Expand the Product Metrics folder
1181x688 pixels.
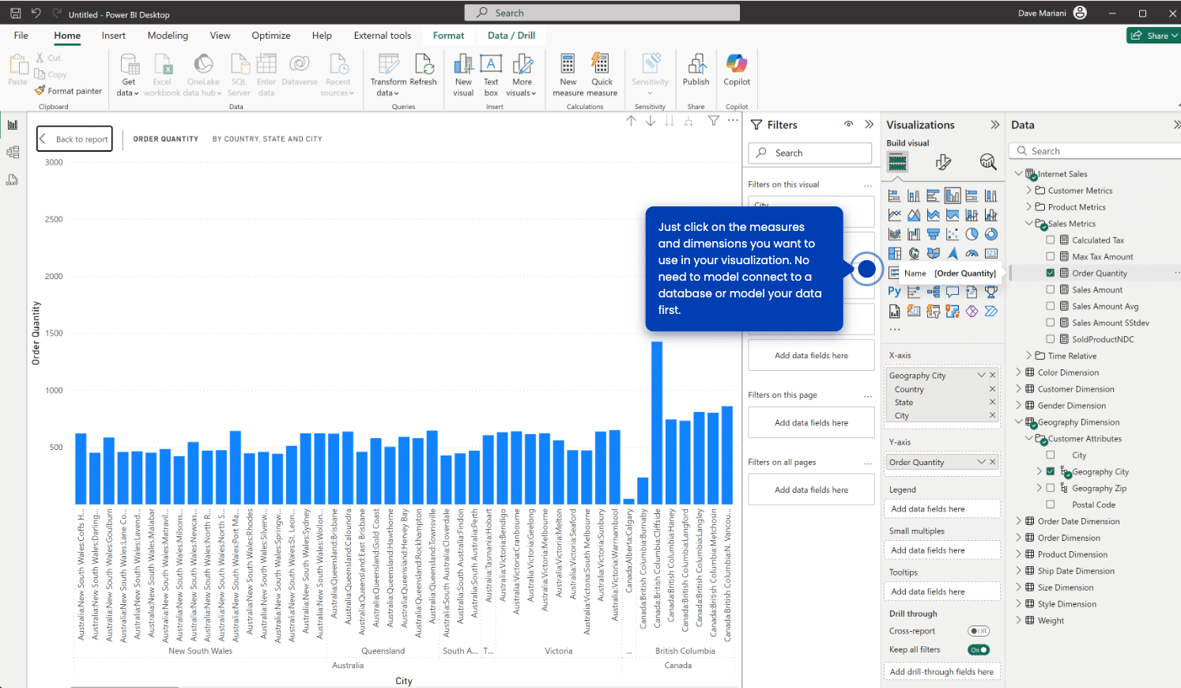coord(1029,207)
